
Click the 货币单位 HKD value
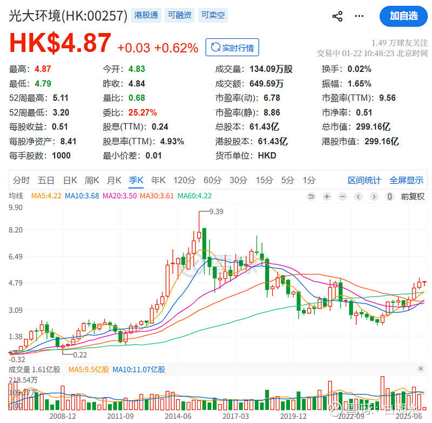pos(267,156)
